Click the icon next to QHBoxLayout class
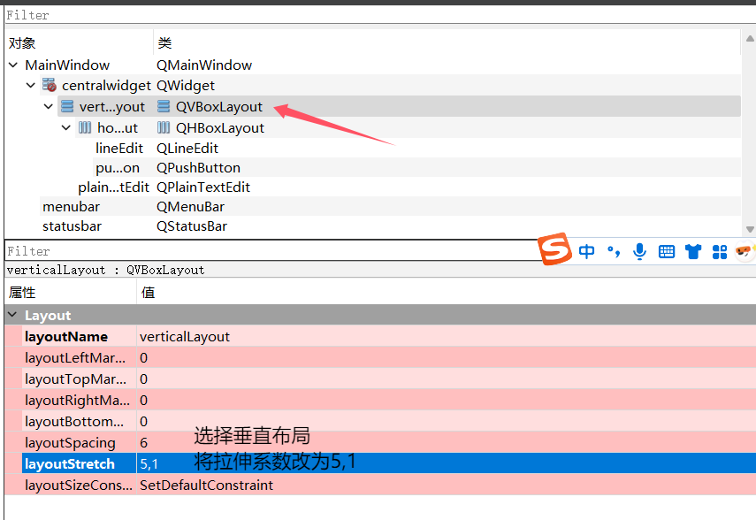The image size is (756, 520). pos(164,128)
